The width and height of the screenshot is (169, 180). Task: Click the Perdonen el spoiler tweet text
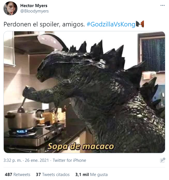(x=44, y=24)
